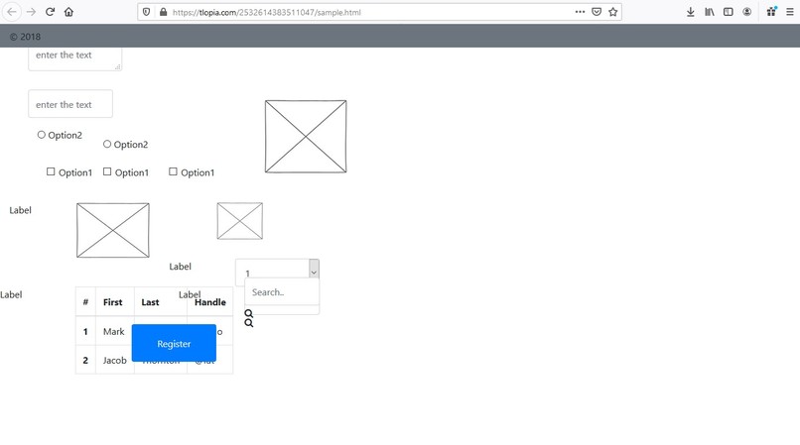800x445 pixels.
Task: Click the Jacob table cell
Action: 115,361
